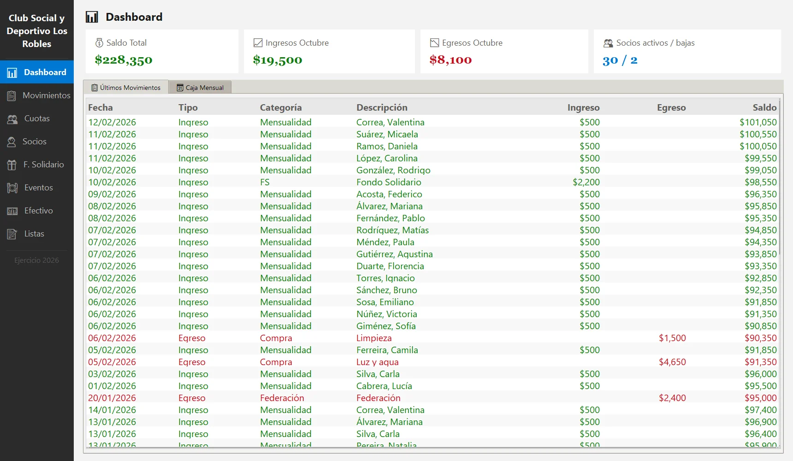The width and height of the screenshot is (793, 461).
Task: Click the Saldo Total money bag icon
Action: click(x=99, y=43)
